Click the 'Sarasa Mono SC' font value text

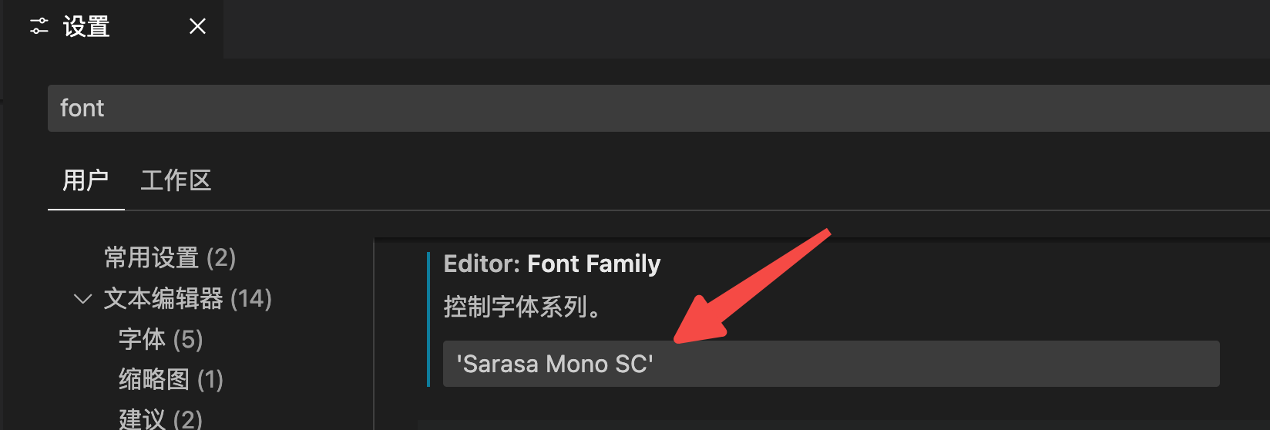pyautogui.click(x=555, y=364)
